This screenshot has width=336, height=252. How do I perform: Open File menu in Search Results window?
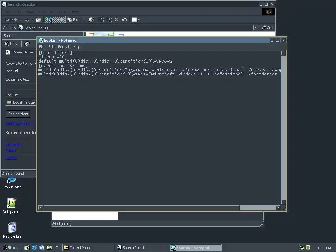[x=7, y=12]
